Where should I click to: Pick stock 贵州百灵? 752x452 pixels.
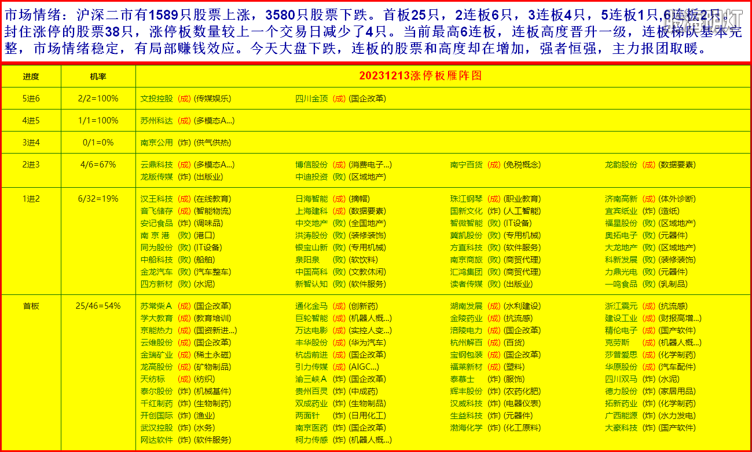tap(311, 391)
